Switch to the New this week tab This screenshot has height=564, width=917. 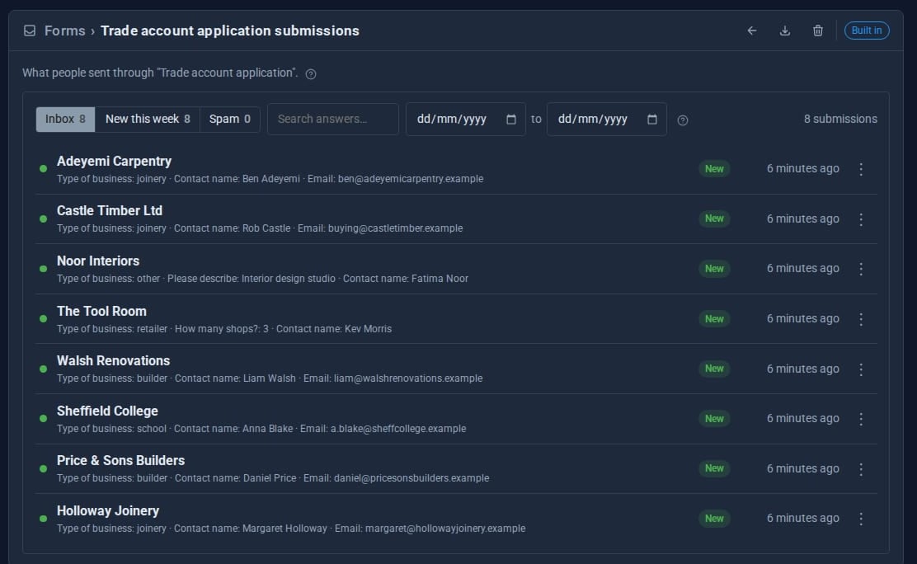pyautogui.click(x=148, y=120)
